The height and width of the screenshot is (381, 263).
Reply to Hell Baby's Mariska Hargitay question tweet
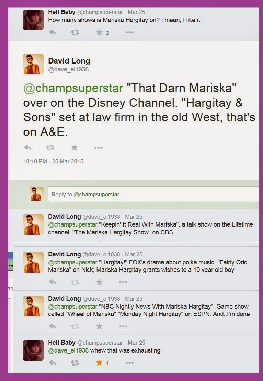point(53,32)
